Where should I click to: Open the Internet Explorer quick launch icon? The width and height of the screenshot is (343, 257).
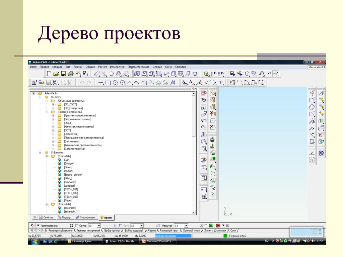tap(56, 241)
